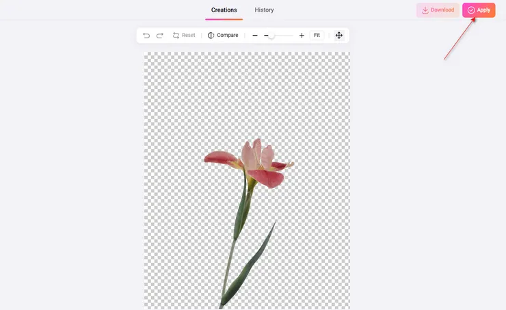Image resolution: width=506 pixels, height=310 pixels.
Task: Click the undo arrow icon
Action: coord(146,36)
